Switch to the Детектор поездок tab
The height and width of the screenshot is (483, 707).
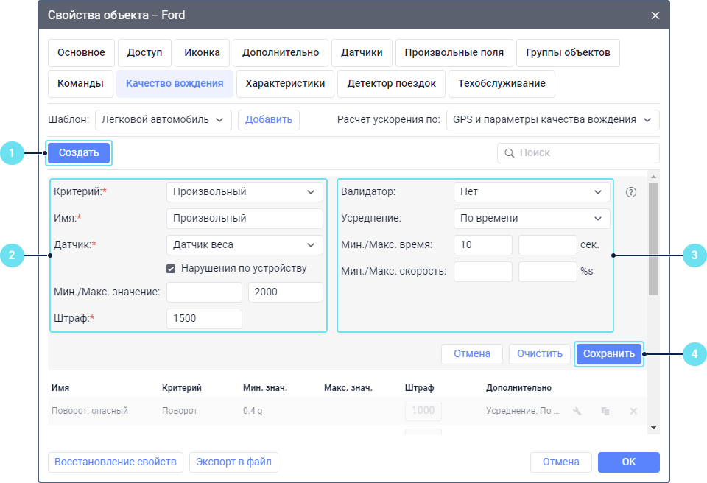[x=391, y=83]
